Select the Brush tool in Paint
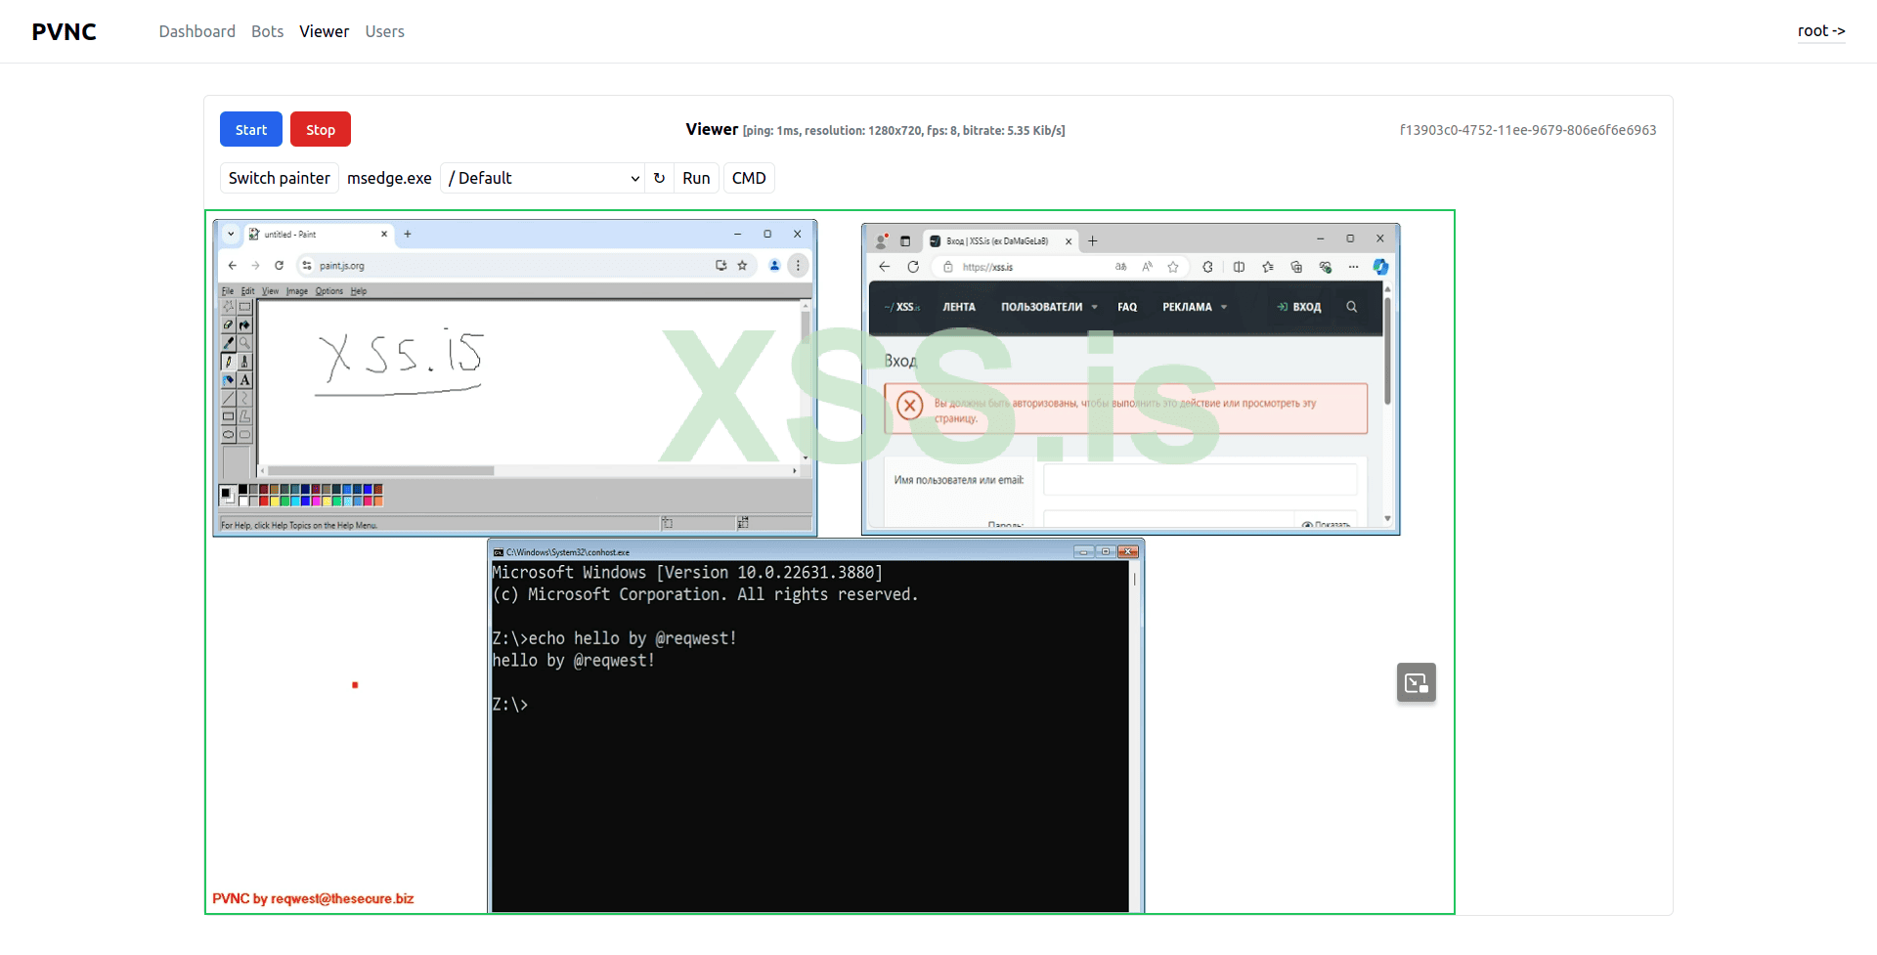This screenshot has width=1877, height=955. [x=244, y=362]
